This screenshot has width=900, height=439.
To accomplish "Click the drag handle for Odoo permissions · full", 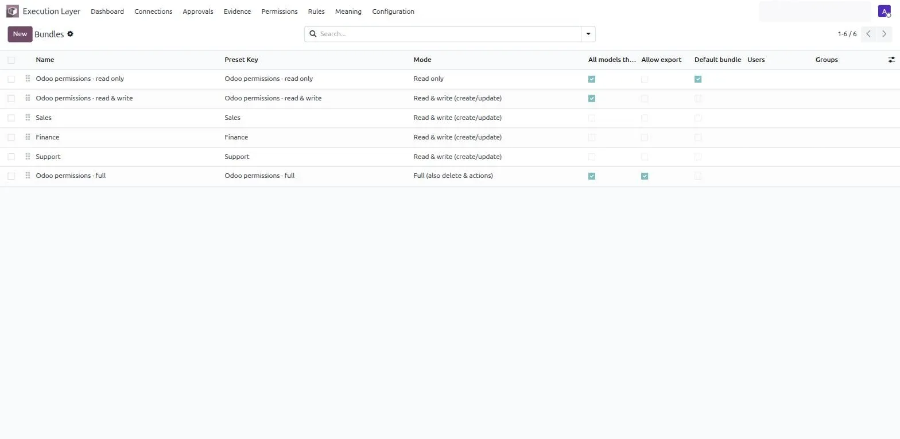I will click(28, 176).
